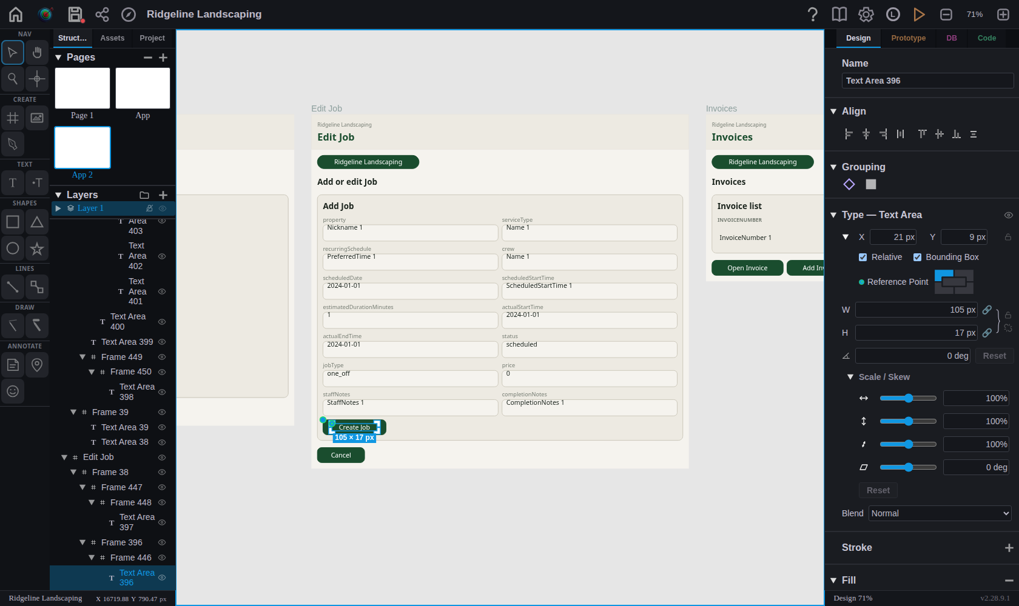Toggle visibility of Frame 447
1019x606 pixels.
coord(162,487)
